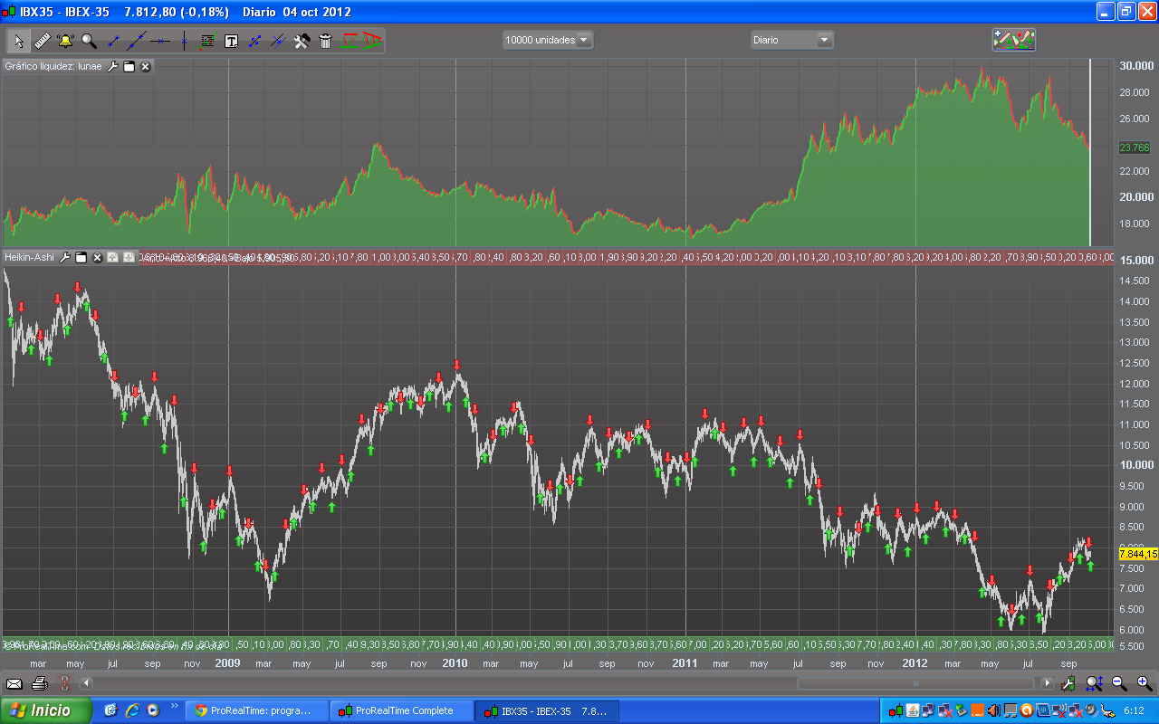Image resolution: width=1159 pixels, height=724 pixels.
Task: Expand hidden Quick Launch icons chevron
Action: [x=174, y=706]
